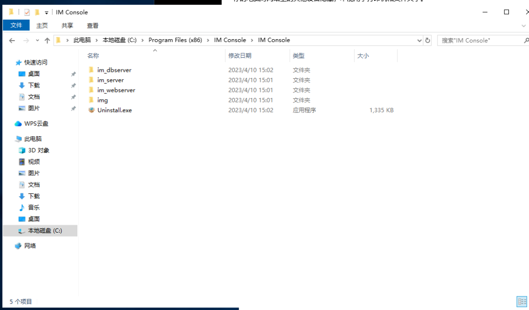Navigate to 本地磁盘 (C:) in breadcrumb
The image size is (529, 310).
tap(120, 40)
